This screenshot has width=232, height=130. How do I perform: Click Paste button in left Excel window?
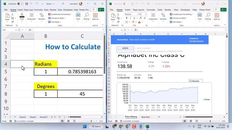click(7, 17)
